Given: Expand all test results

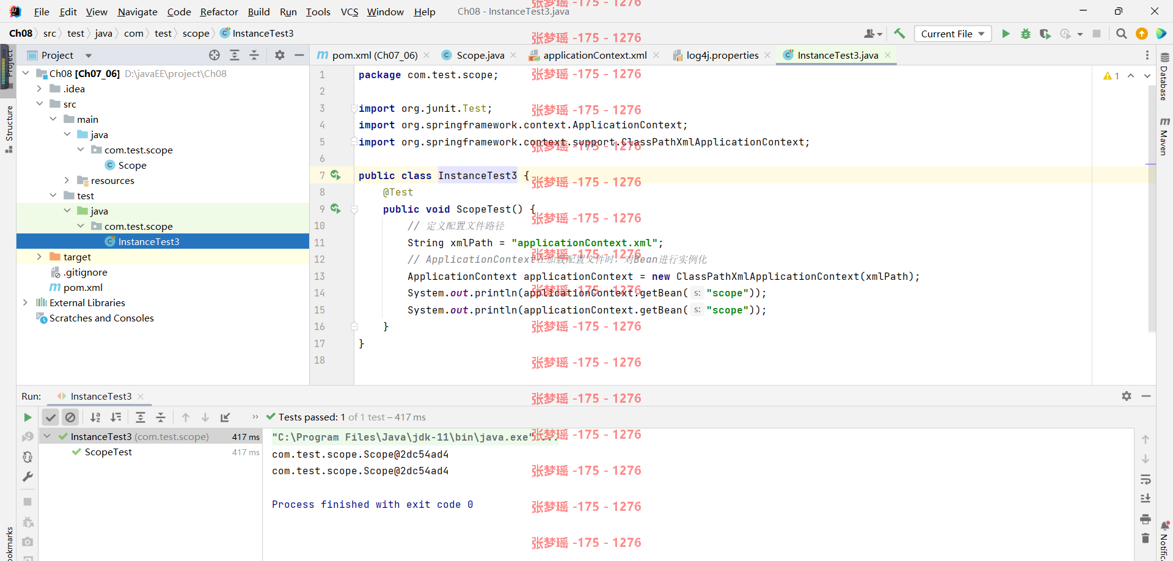Looking at the screenshot, I should 141,417.
